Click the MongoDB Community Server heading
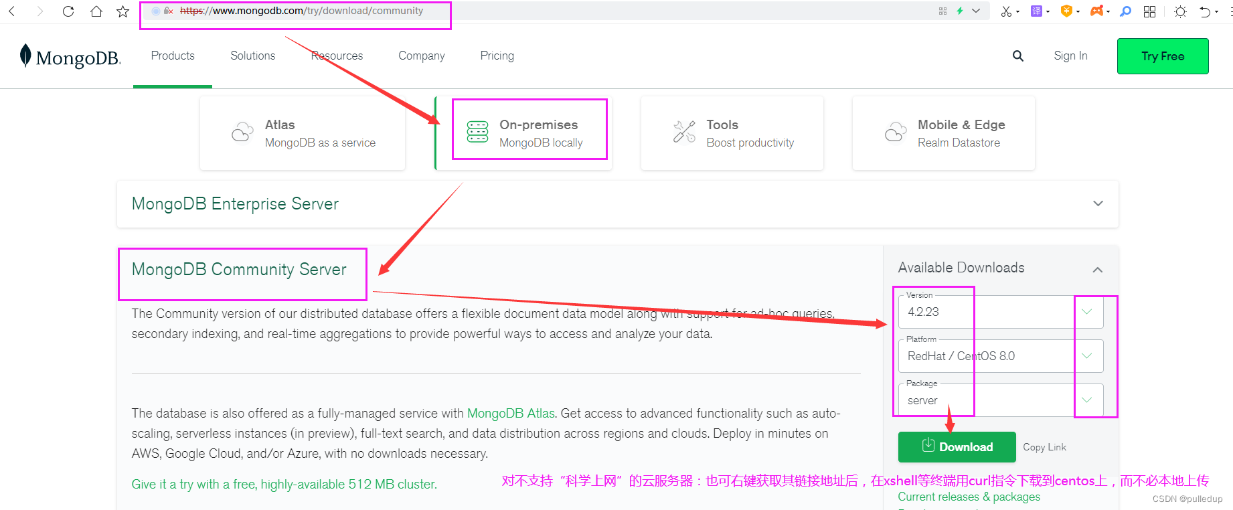This screenshot has width=1233, height=510. click(x=239, y=270)
